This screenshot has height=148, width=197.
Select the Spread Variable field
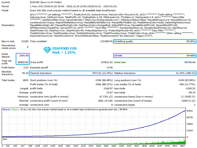coord(155,56)
